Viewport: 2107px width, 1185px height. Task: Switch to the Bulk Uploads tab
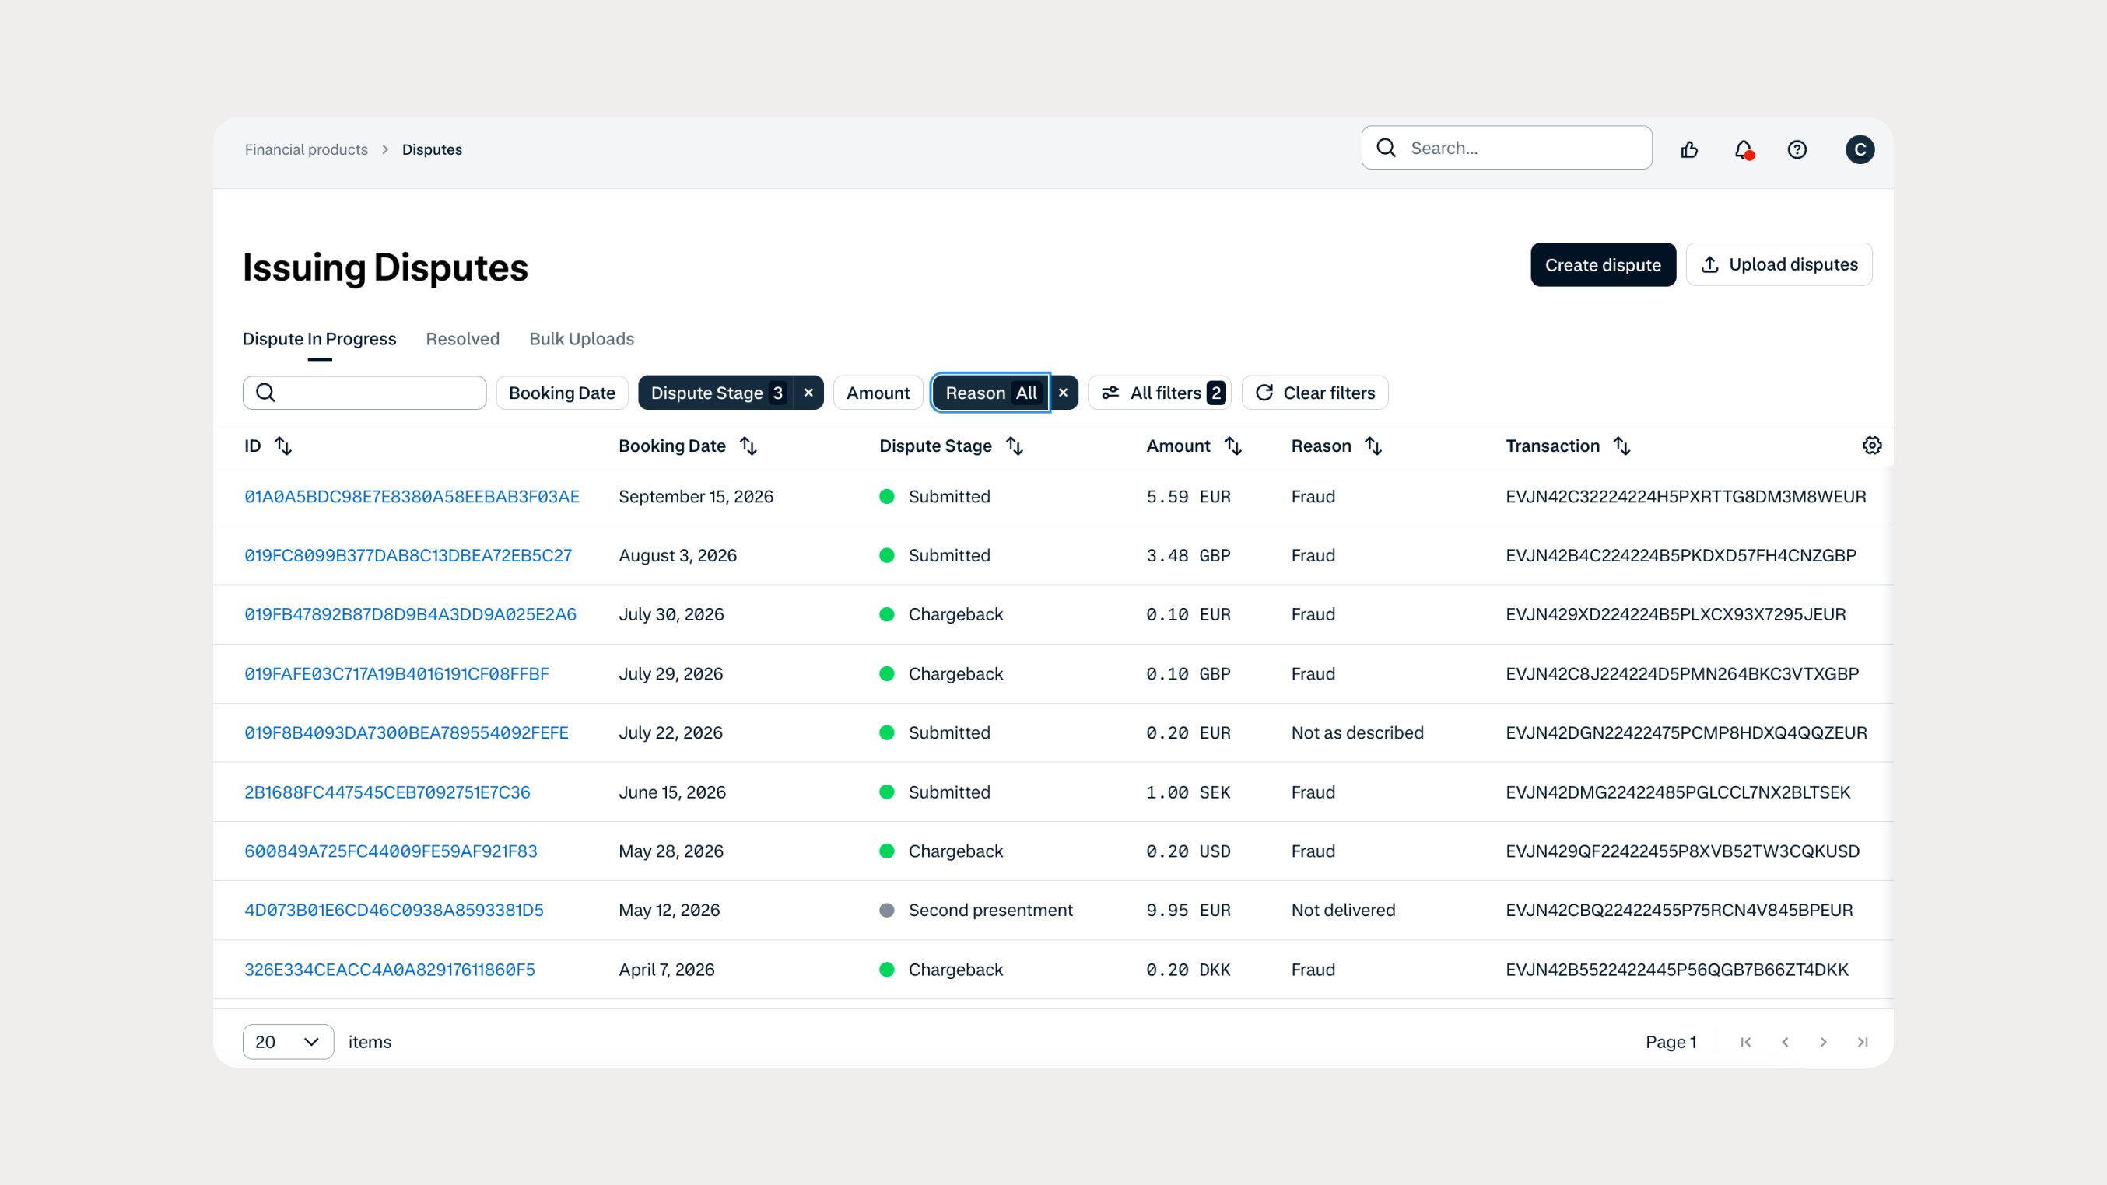point(581,339)
